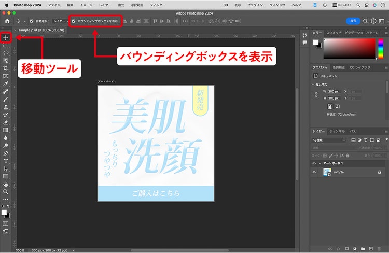Select the Path Selection tool
The image size is (389, 253).
(x=6, y=168)
